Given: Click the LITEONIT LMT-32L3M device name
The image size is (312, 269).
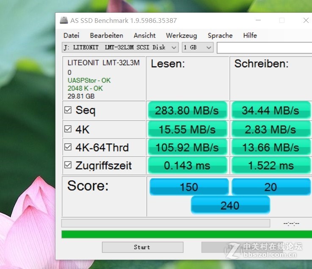Looking at the screenshot, I should pyautogui.click(x=104, y=63).
